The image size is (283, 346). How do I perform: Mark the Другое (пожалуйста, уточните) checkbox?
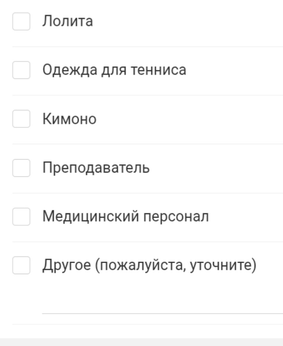(x=21, y=265)
